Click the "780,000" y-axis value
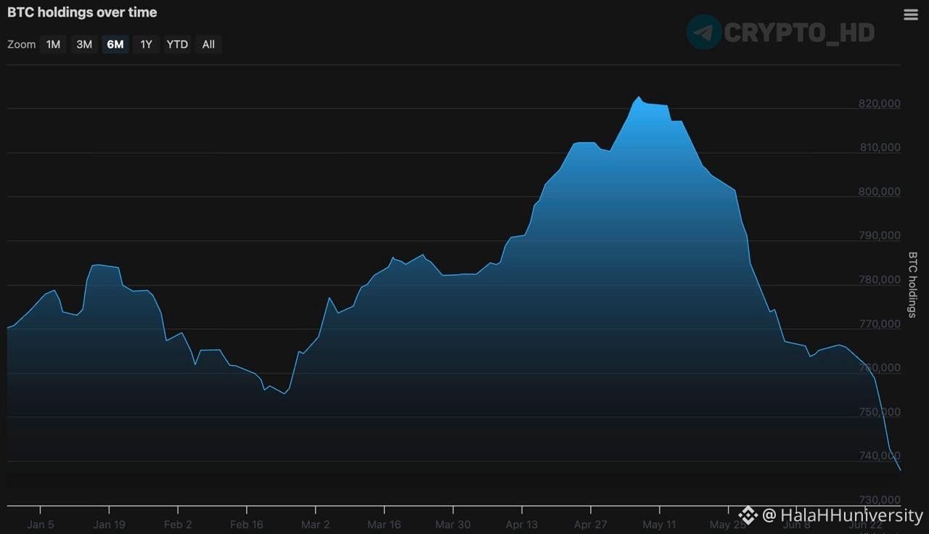This screenshot has height=534, width=929. 880,280
